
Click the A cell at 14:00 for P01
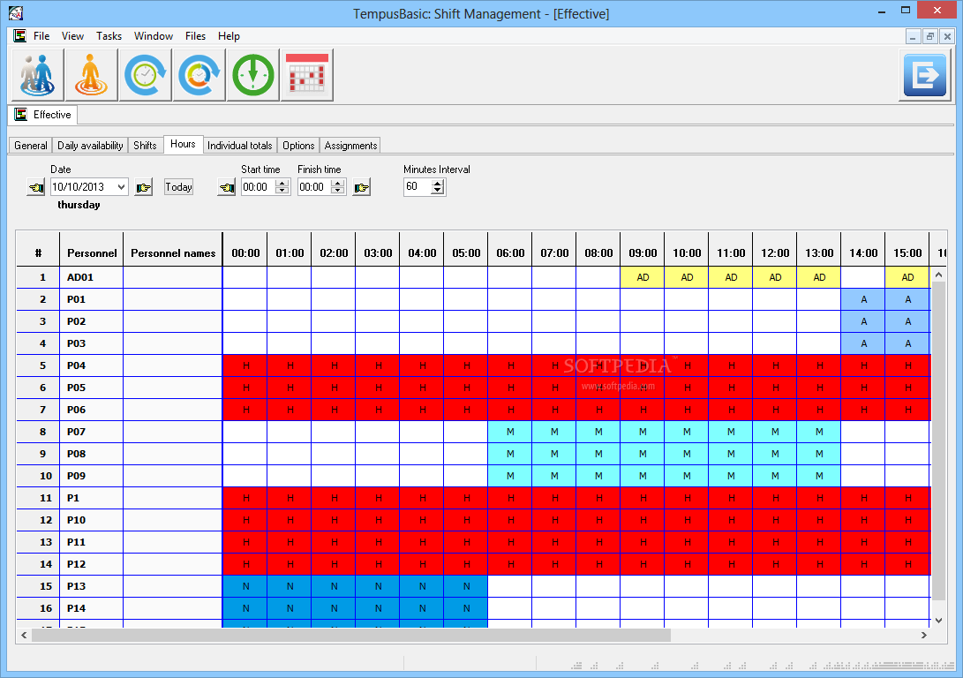click(863, 299)
